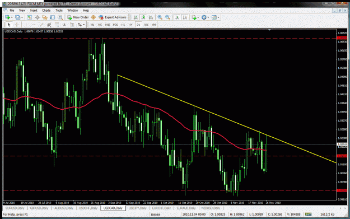The image size is (350, 219).
Task: Set timeframe to M30
Action: point(115,25)
